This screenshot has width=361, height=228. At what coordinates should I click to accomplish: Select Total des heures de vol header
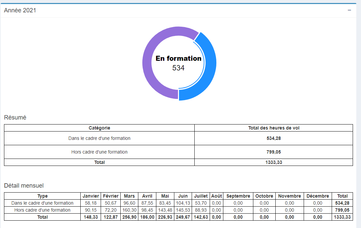click(x=274, y=128)
